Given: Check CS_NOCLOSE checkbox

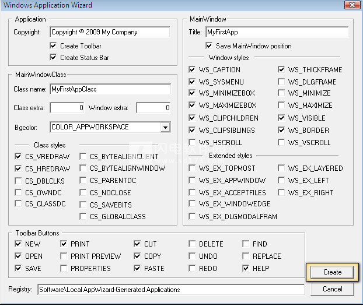Looking at the screenshot, I should [x=83, y=192].
